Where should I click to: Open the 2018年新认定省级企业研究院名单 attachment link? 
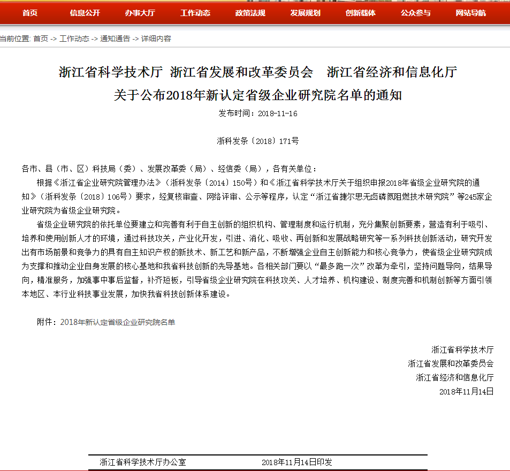(x=117, y=322)
